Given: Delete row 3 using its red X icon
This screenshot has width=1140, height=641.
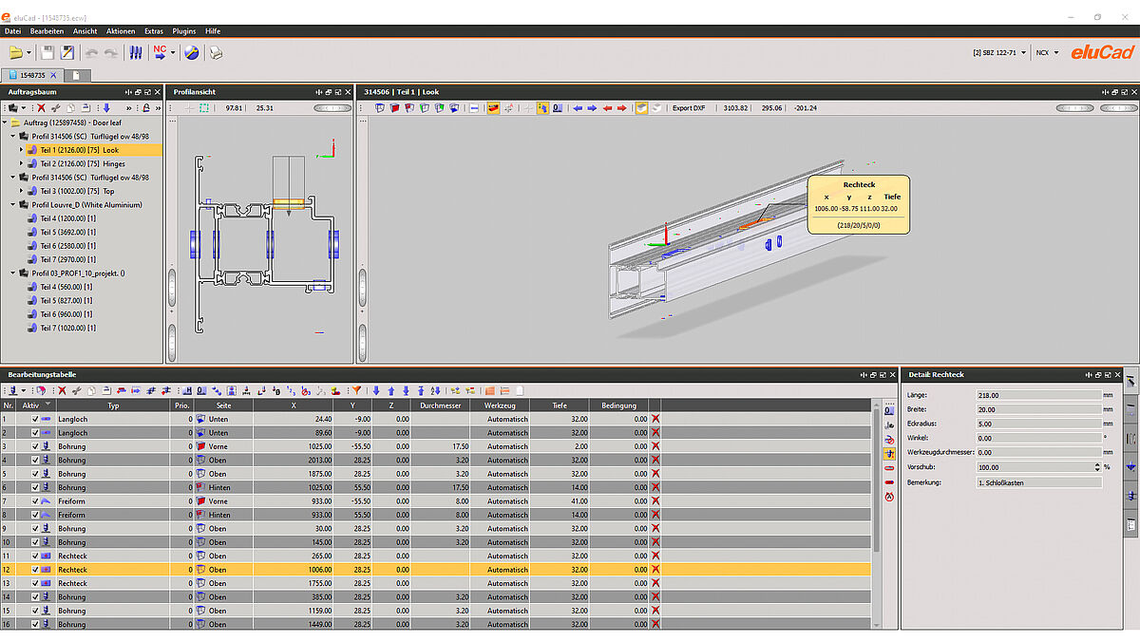Looking at the screenshot, I should 655,446.
